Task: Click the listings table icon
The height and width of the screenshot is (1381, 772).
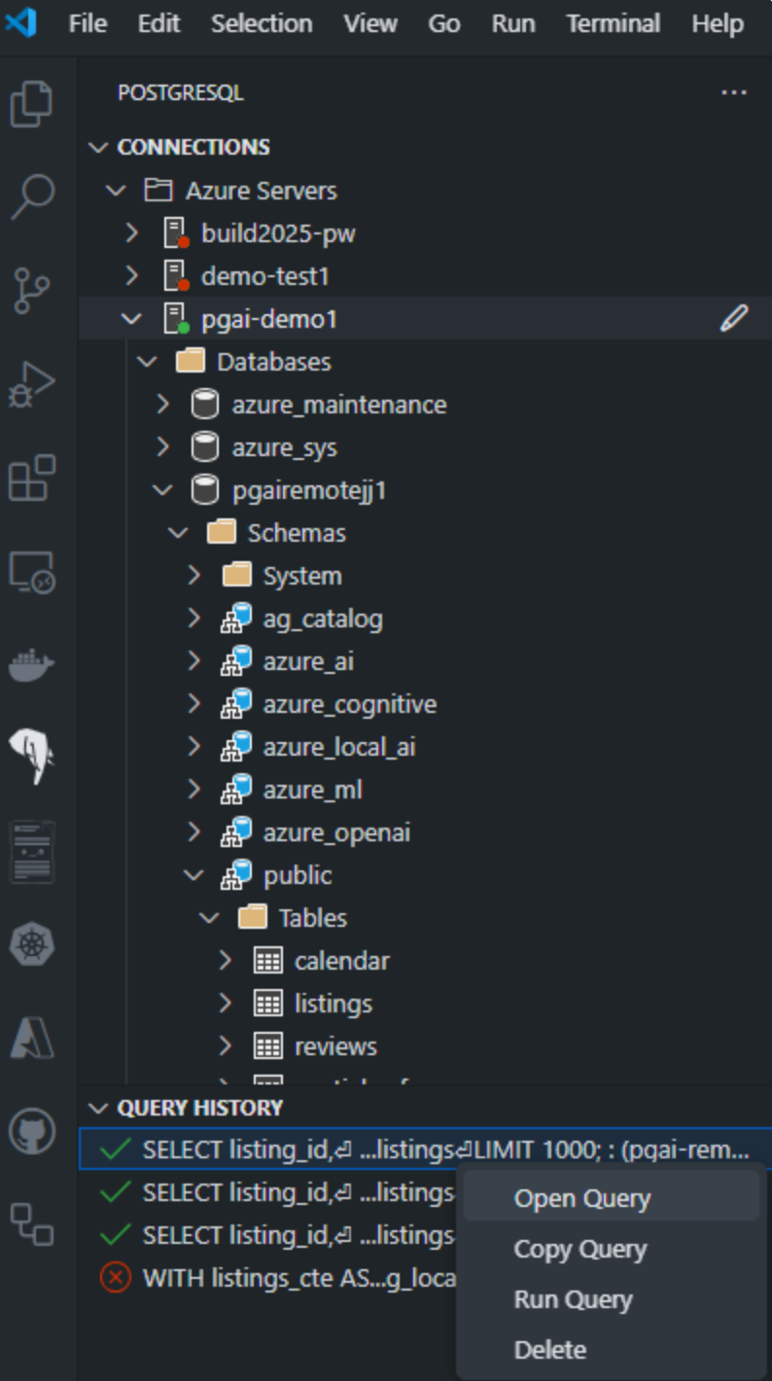Action: (267, 1004)
